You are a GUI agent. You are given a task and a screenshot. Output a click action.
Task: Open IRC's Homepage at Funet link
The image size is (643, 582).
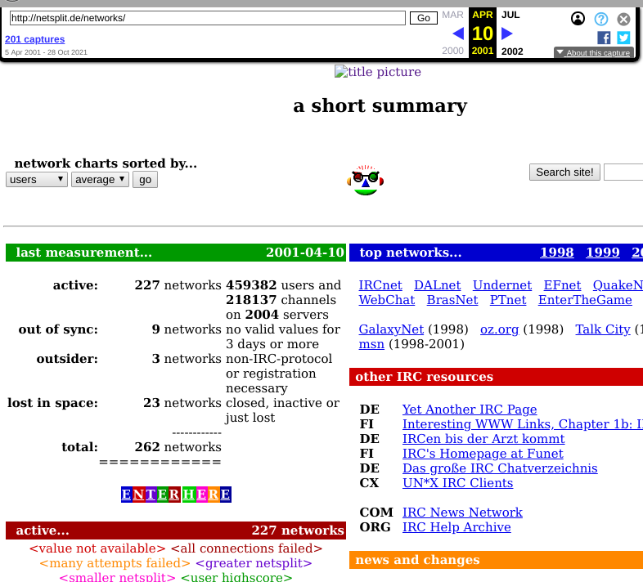(x=483, y=454)
